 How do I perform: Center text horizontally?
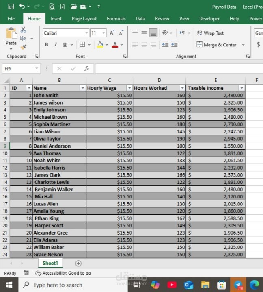(x=144, y=44)
